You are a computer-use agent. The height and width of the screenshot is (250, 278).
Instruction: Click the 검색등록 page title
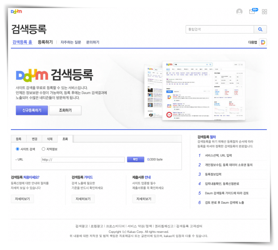point(29,29)
